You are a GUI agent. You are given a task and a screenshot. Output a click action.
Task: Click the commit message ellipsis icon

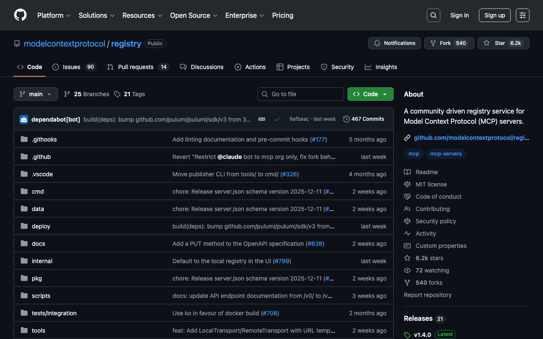tap(262, 119)
